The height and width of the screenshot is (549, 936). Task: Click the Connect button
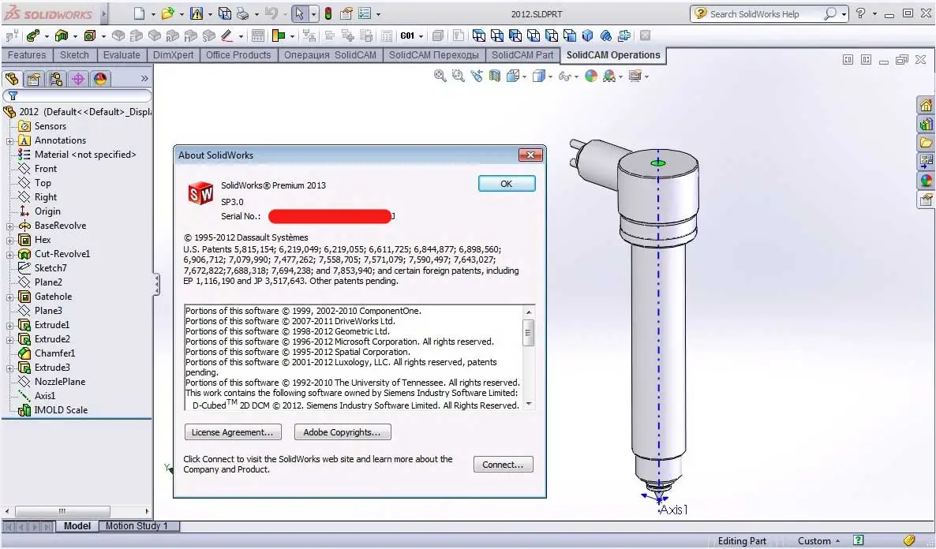(503, 465)
